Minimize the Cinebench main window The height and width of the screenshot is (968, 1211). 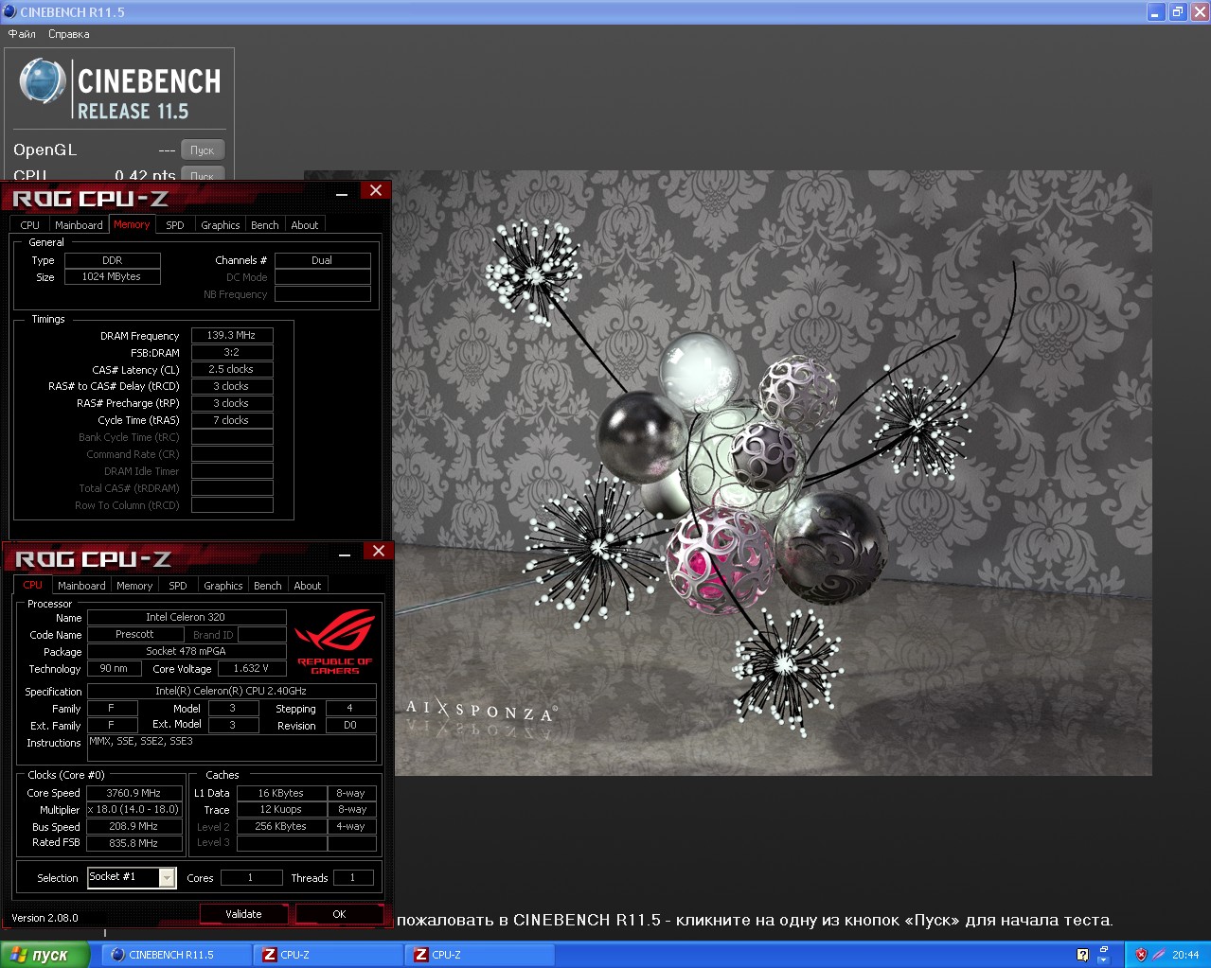(x=1156, y=12)
